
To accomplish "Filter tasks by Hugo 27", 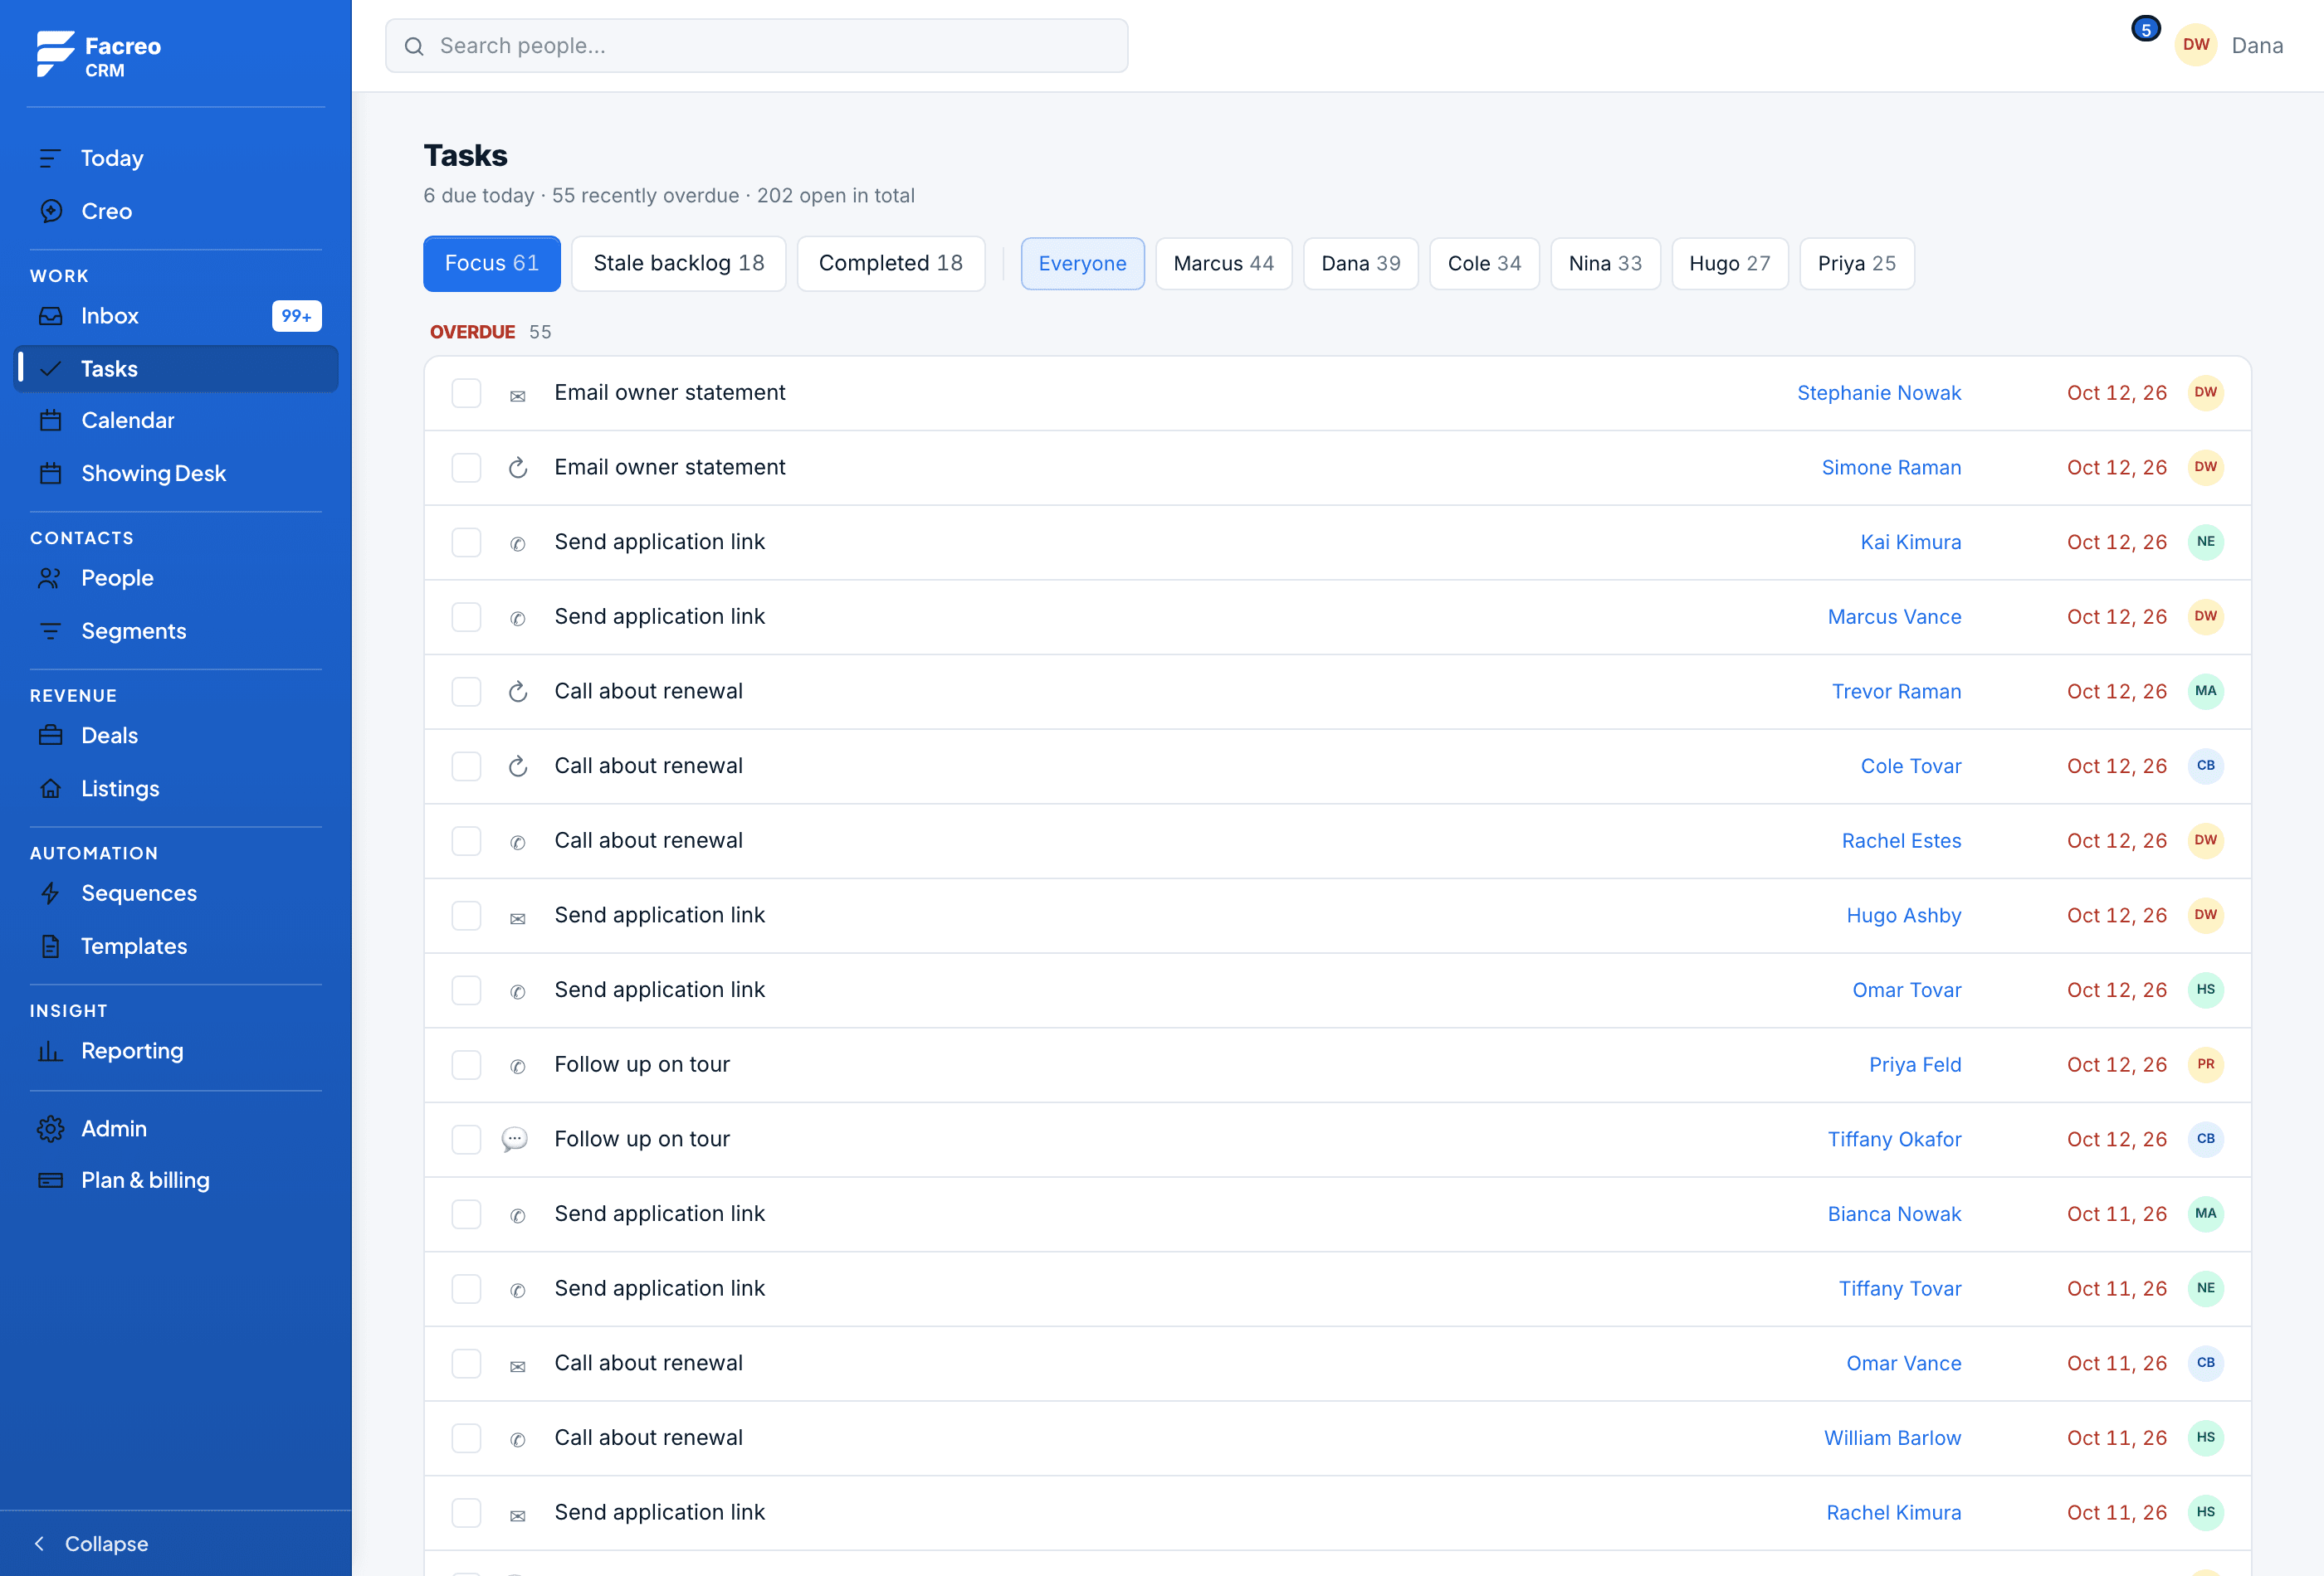I will click(x=1729, y=264).
